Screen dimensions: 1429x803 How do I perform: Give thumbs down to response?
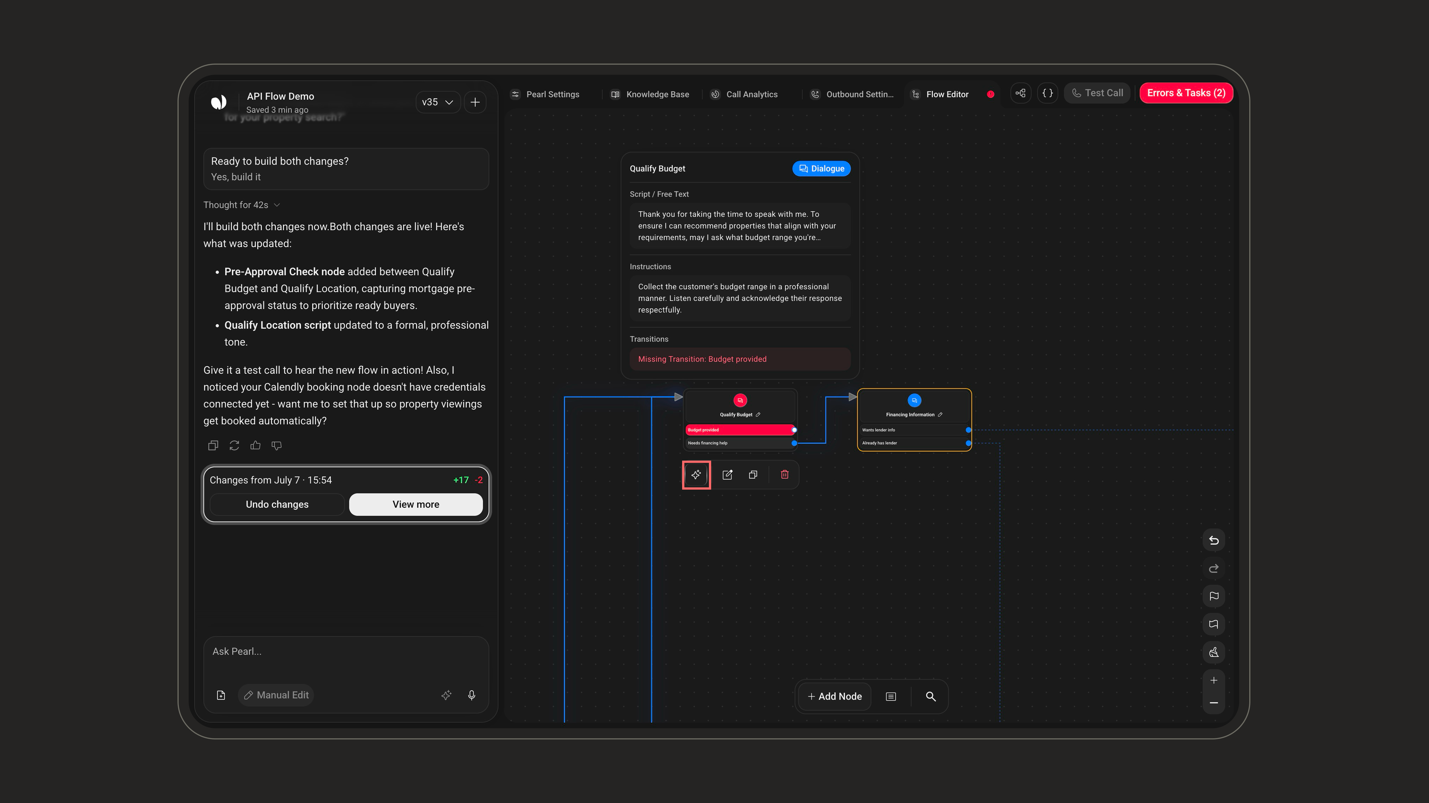tap(276, 446)
